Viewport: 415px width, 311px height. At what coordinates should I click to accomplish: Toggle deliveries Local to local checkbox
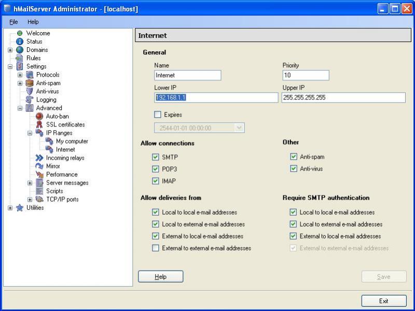pyautogui.click(x=155, y=212)
